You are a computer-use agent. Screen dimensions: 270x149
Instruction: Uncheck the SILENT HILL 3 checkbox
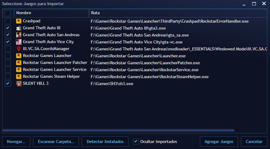coord(8,84)
